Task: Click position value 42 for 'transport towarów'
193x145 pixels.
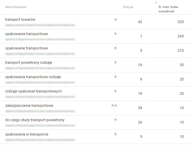Action: pos(140,22)
